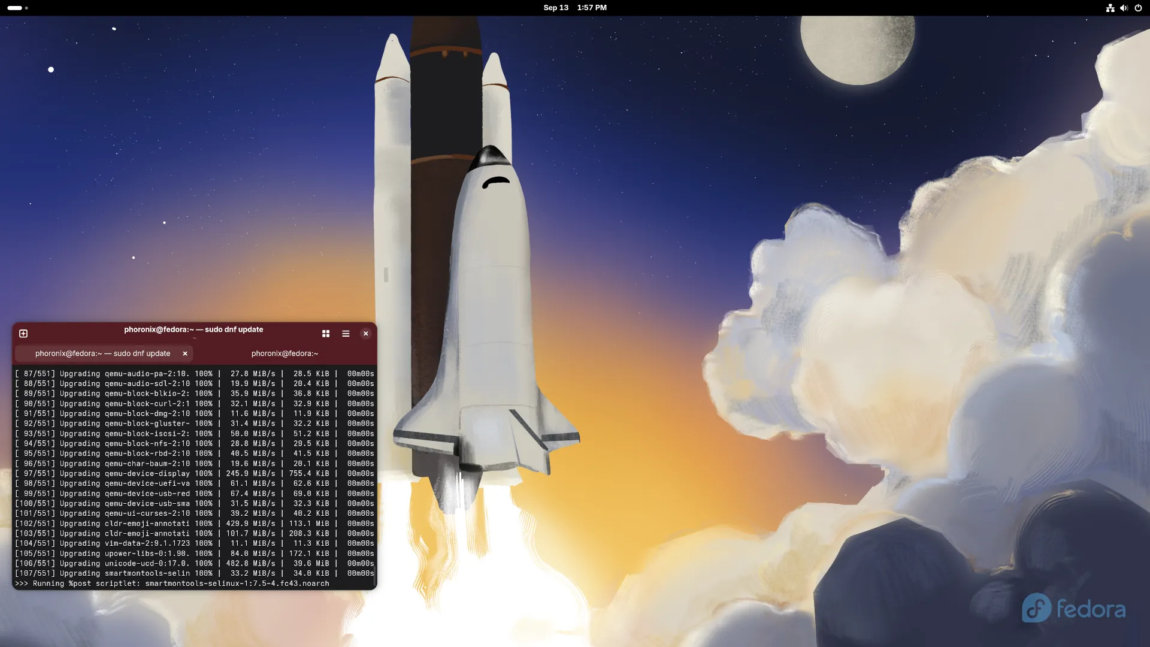This screenshot has height=647, width=1150.
Task: Switch to the plain "phoronix@fedora:~" tab
Action: pos(284,353)
